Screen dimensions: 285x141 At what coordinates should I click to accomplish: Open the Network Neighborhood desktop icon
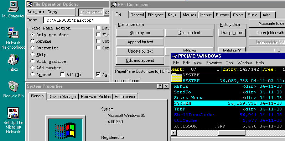(x=13, y=38)
